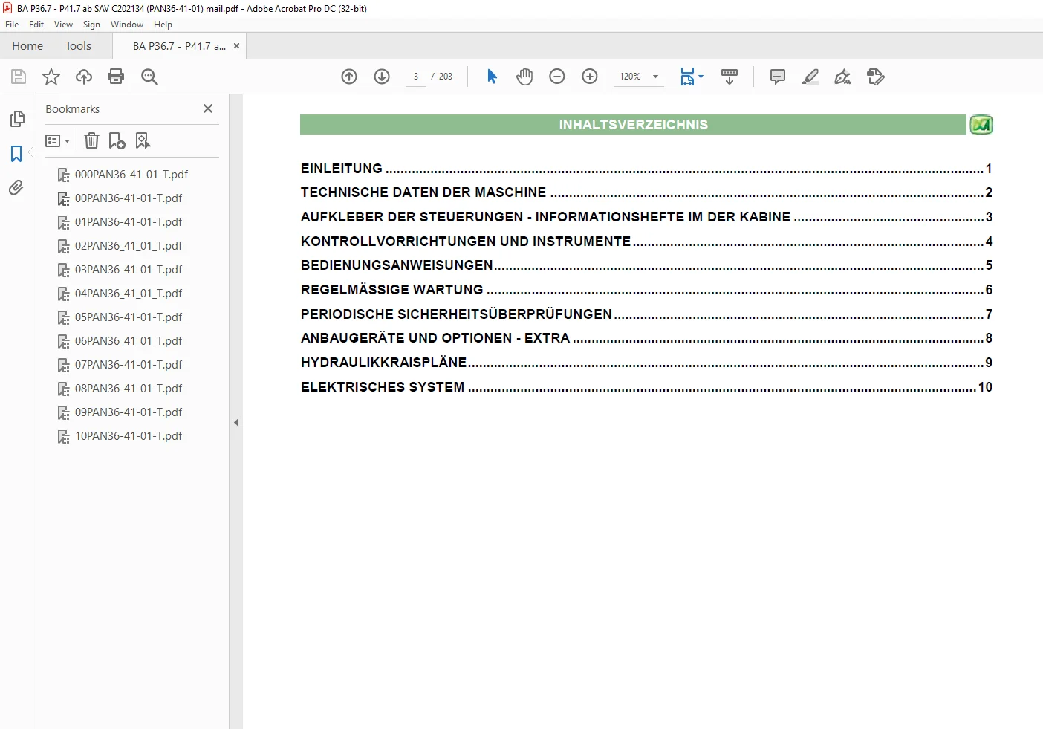The height and width of the screenshot is (729, 1043).
Task: Click the page number input field
Action: click(x=416, y=77)
